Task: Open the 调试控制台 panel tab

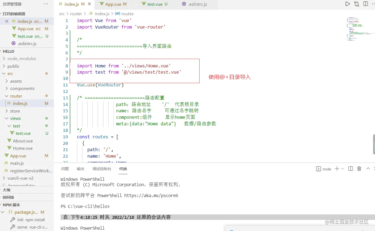Action: click(102, 169)
